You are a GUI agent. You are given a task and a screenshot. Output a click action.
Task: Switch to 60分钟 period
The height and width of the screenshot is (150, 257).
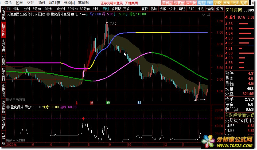[85, 9]
